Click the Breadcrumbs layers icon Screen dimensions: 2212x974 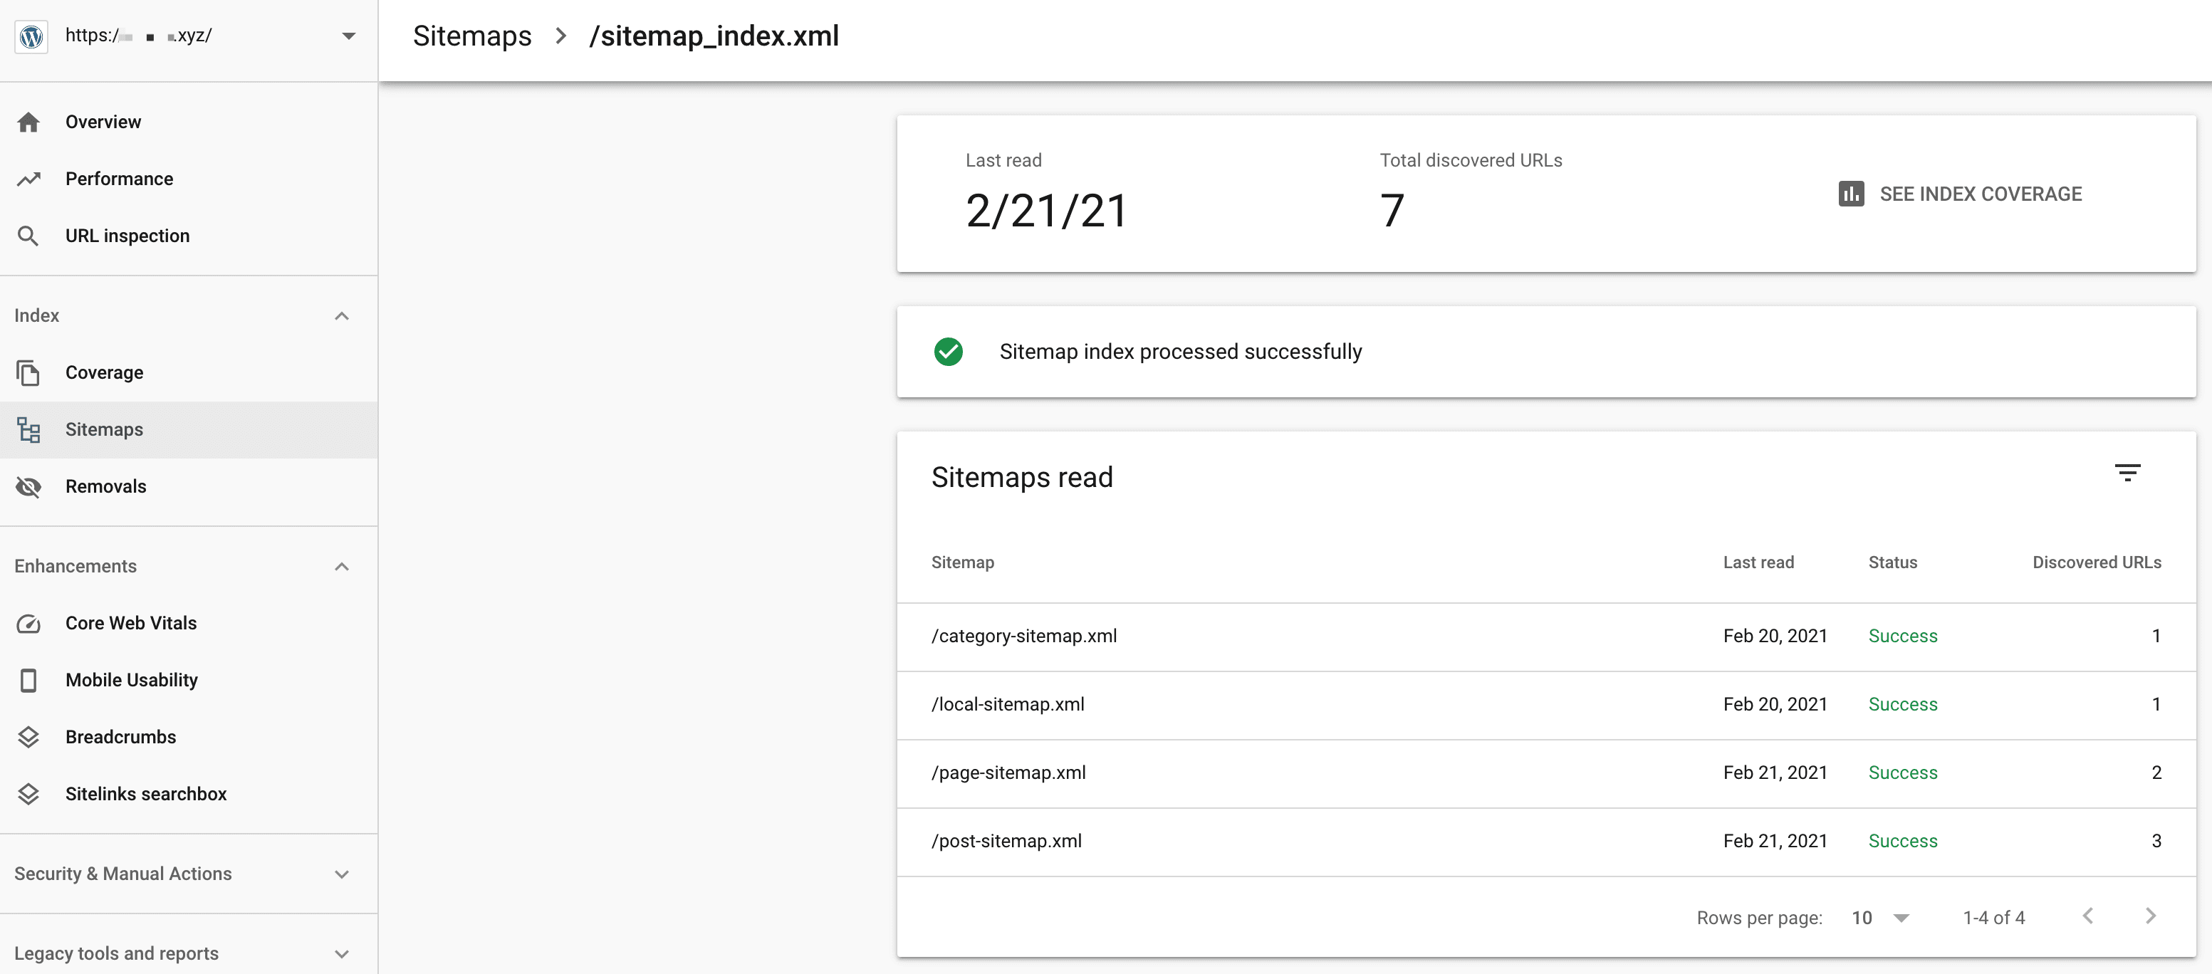click(28, 737)
